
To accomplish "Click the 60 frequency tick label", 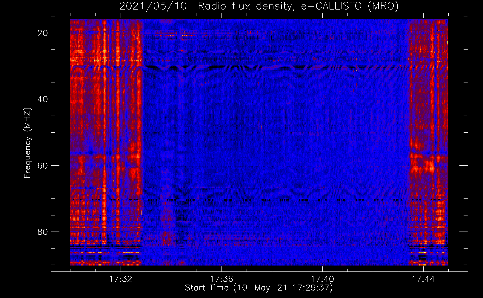I will [43, 165].
